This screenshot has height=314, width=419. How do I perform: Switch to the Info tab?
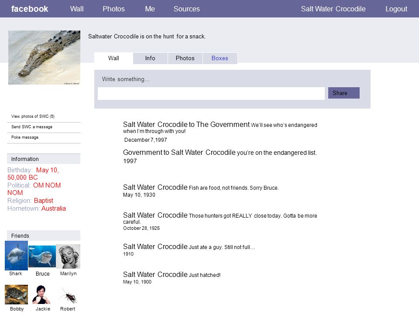(x=150, y=58)
